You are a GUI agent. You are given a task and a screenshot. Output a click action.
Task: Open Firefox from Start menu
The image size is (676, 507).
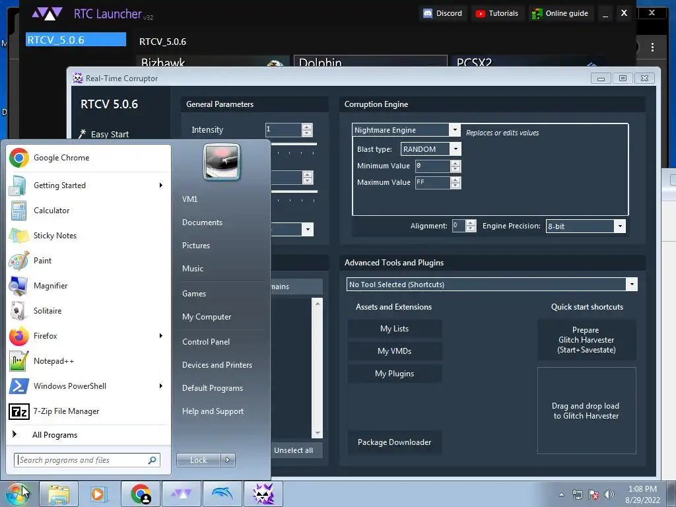[x=88, y=336]
